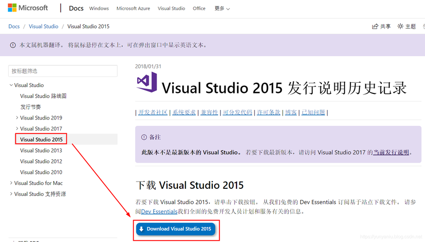Open the 系统要求 link
425x242 pixels.
tap(184, 112)
